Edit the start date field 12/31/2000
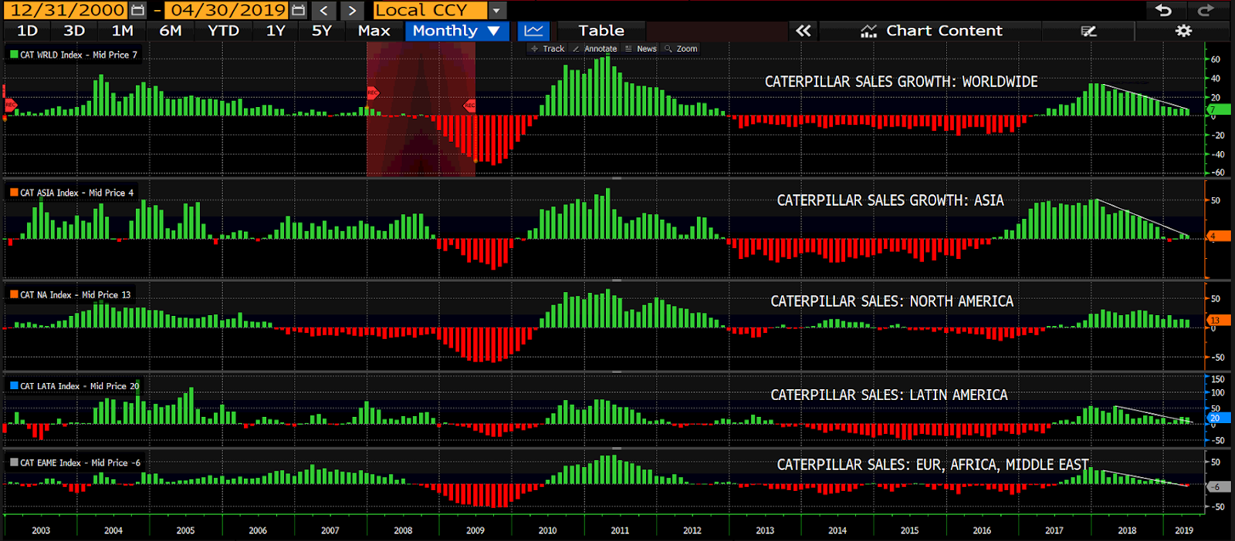 click(x=67, y=10)
